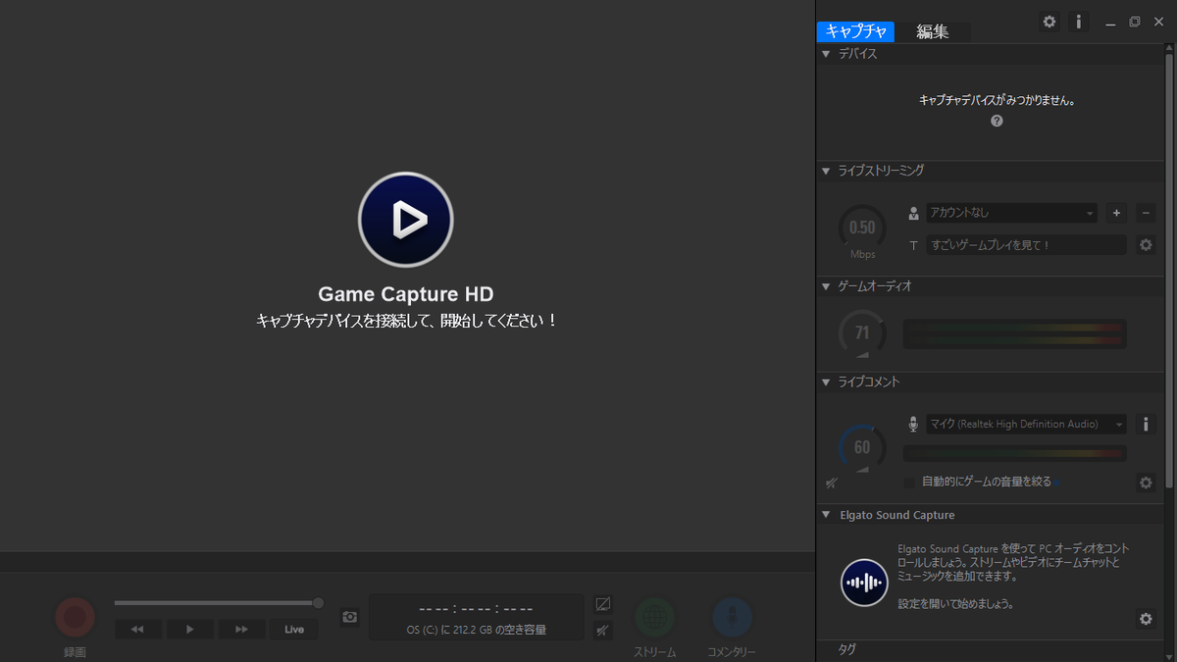Switch to the キャプチャ tab
Image resolution: width=1177 pixels, height=662 pixels.
(x=855, y=31)
